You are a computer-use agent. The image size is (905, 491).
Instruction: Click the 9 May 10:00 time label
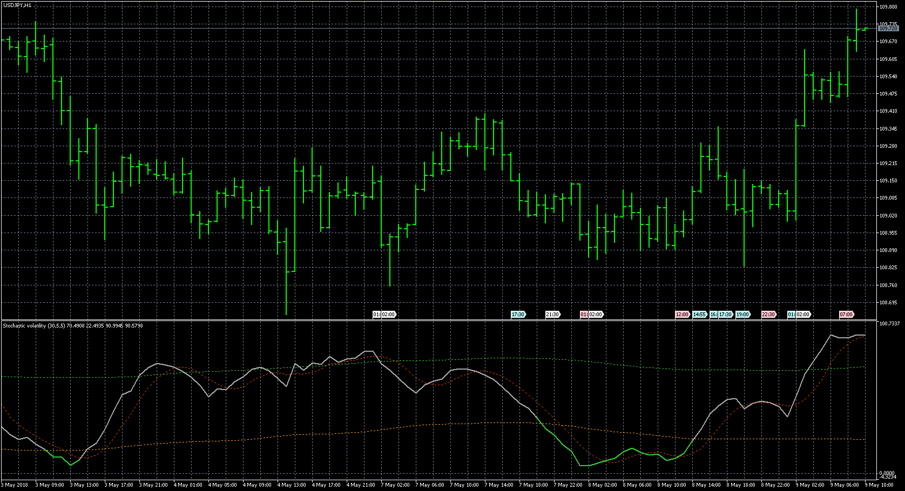880,485
